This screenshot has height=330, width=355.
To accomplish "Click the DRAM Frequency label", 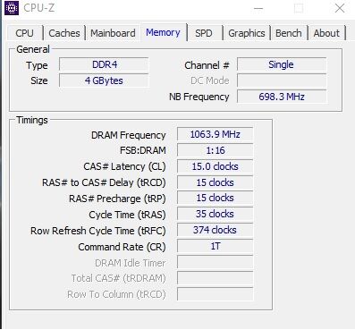I will coord(129,135).
